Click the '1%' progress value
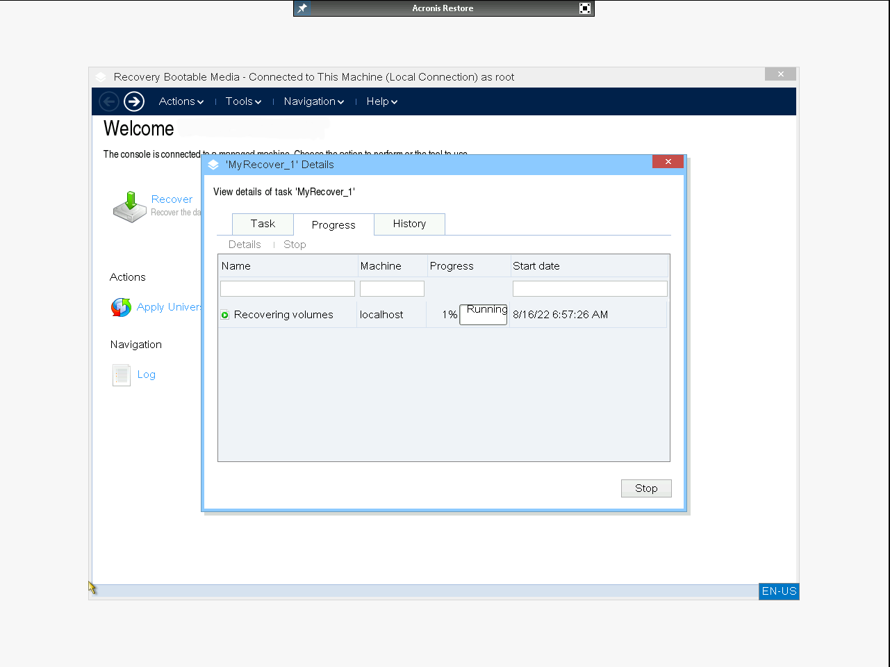Screen dimensions: 890x667 click(450, 315)
